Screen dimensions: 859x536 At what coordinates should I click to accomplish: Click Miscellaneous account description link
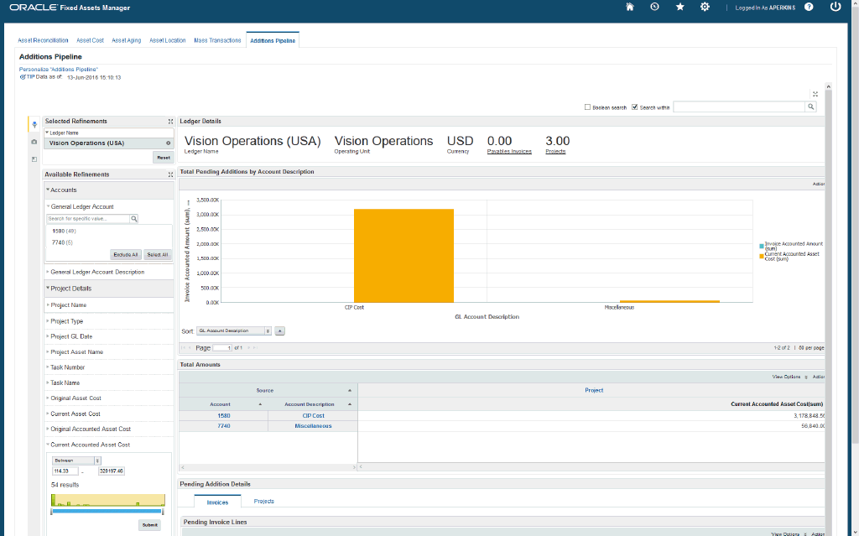click(x=313, y=426)
